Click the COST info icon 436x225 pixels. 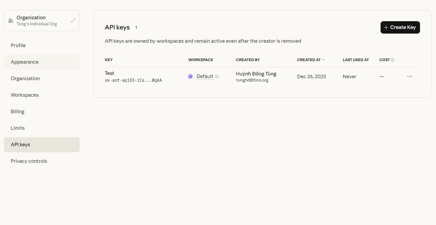(x=393, y=60)
